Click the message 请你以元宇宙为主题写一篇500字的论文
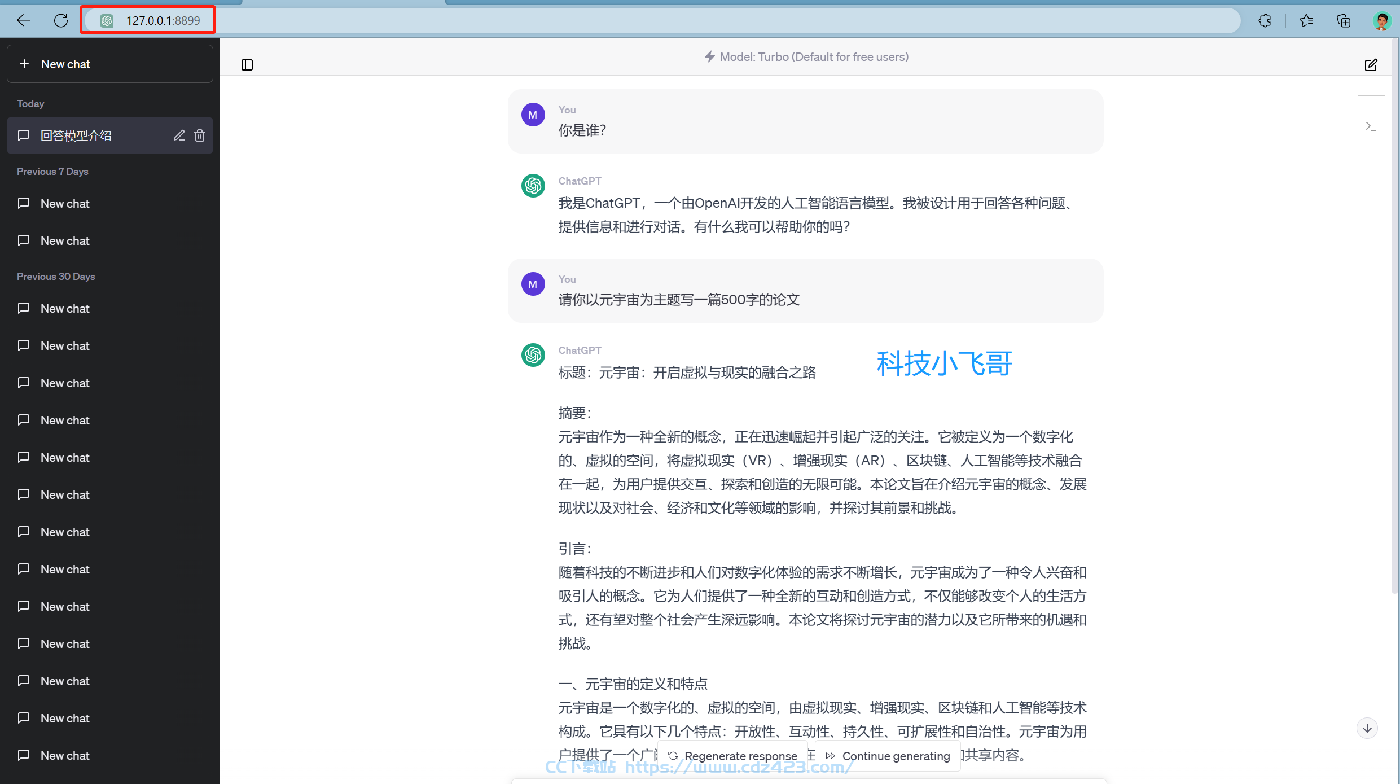This screenshot has width=1400, height=784. pyautogui.click(x=679, y=300)
